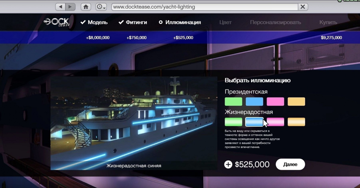Screen dimensions: 360x188
Task: Open the Персонализировать tab
Action: click(x=275, y=22)
